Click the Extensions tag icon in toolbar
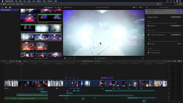 (x=22, y=4)
